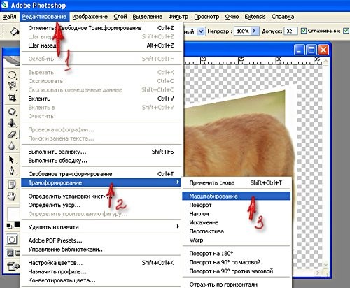Choose Перспектива in transform submenu

tap(236, 231)
